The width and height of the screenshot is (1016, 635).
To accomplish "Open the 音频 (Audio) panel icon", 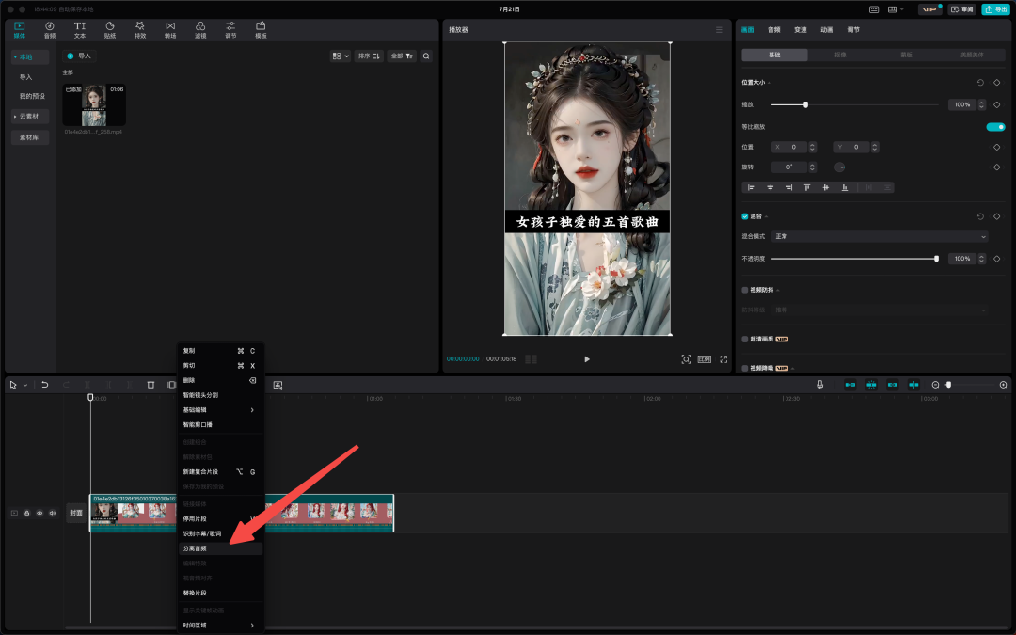I will [50, 30].
